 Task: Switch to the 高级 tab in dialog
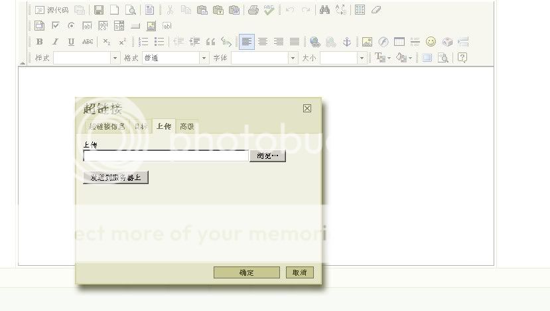[187, 126]
